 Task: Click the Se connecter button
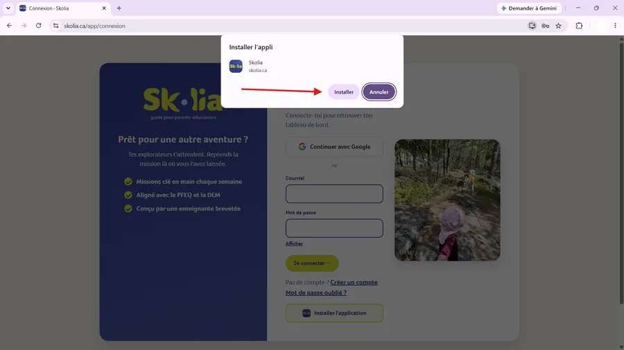click(x=312, y=263)
